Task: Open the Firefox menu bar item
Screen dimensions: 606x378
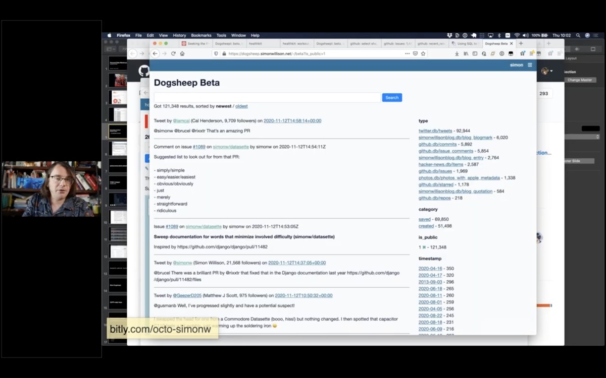Action: 124,35
